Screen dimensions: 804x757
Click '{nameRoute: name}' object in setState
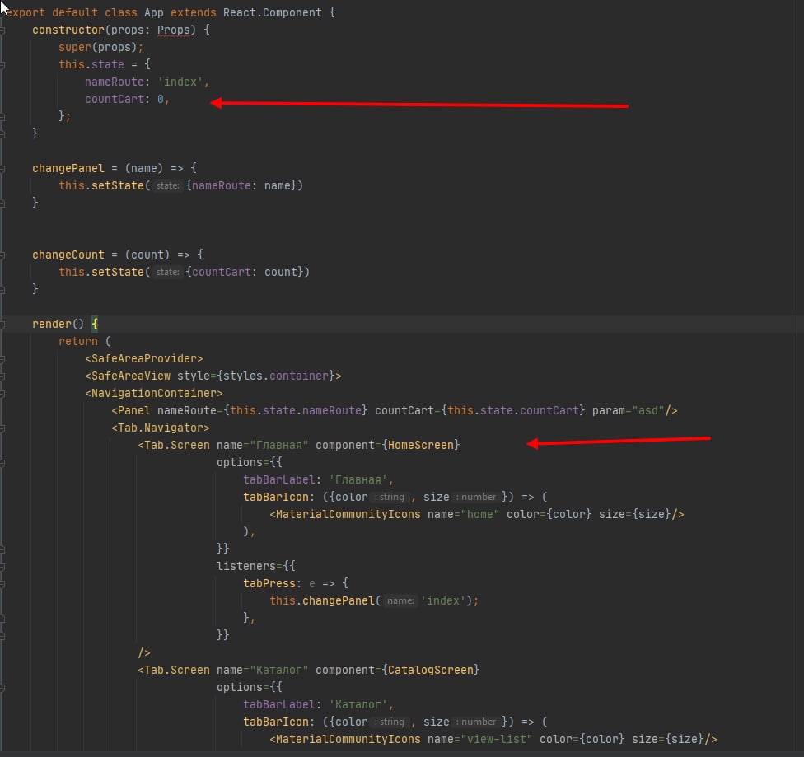[241, 185]
